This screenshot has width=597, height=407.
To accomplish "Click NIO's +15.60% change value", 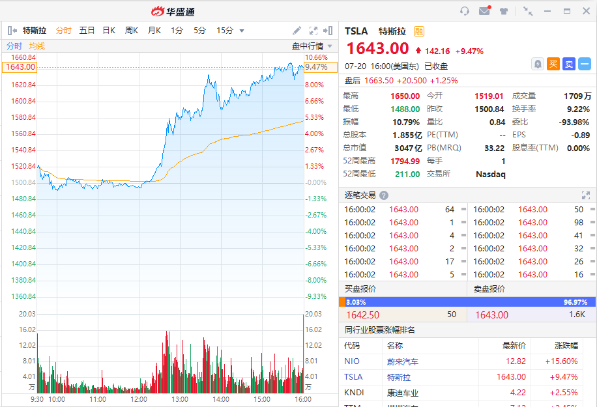I will click(x=562, y=361).
